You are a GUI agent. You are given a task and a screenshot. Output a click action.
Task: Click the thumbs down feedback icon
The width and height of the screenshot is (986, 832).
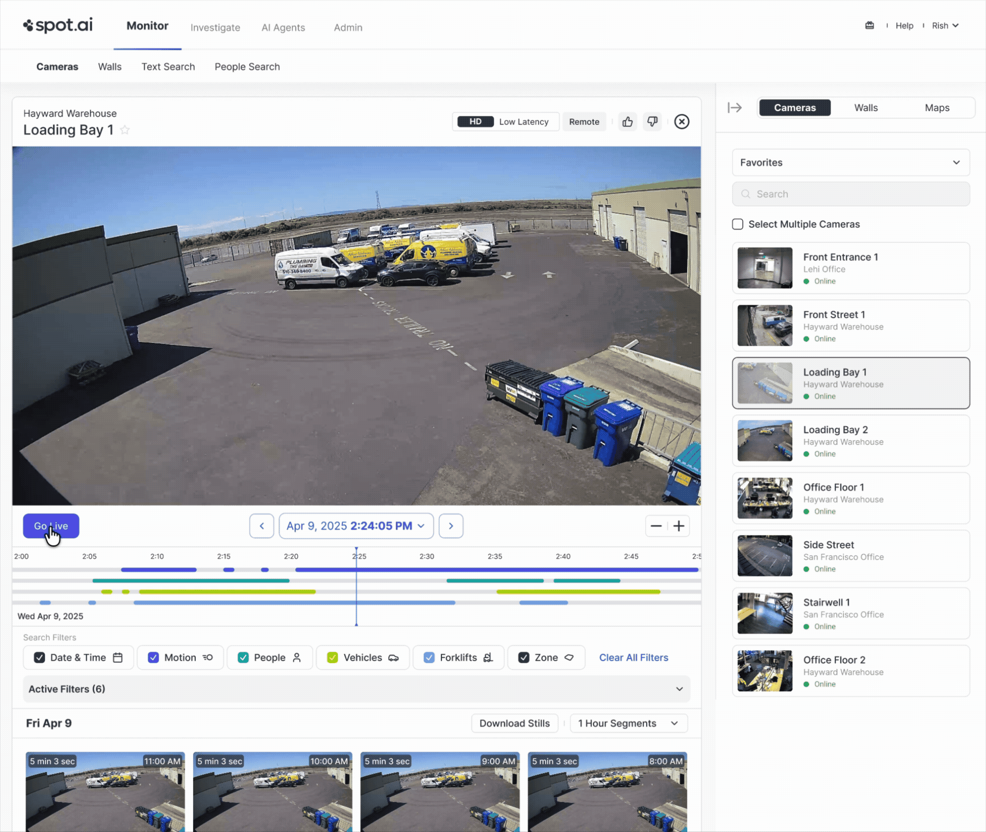[652, 122]
